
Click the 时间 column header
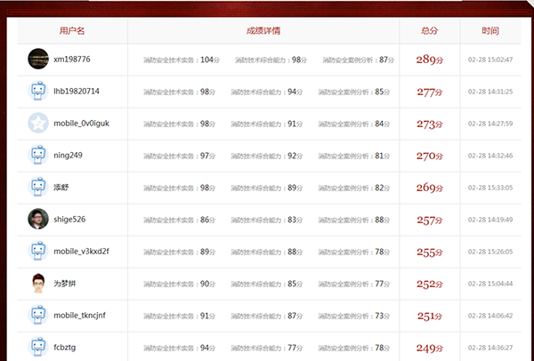click(490, 31)
